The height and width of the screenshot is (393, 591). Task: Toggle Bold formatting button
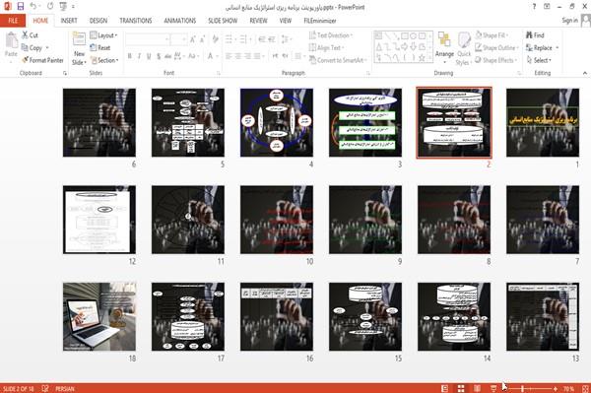point(130,56)
